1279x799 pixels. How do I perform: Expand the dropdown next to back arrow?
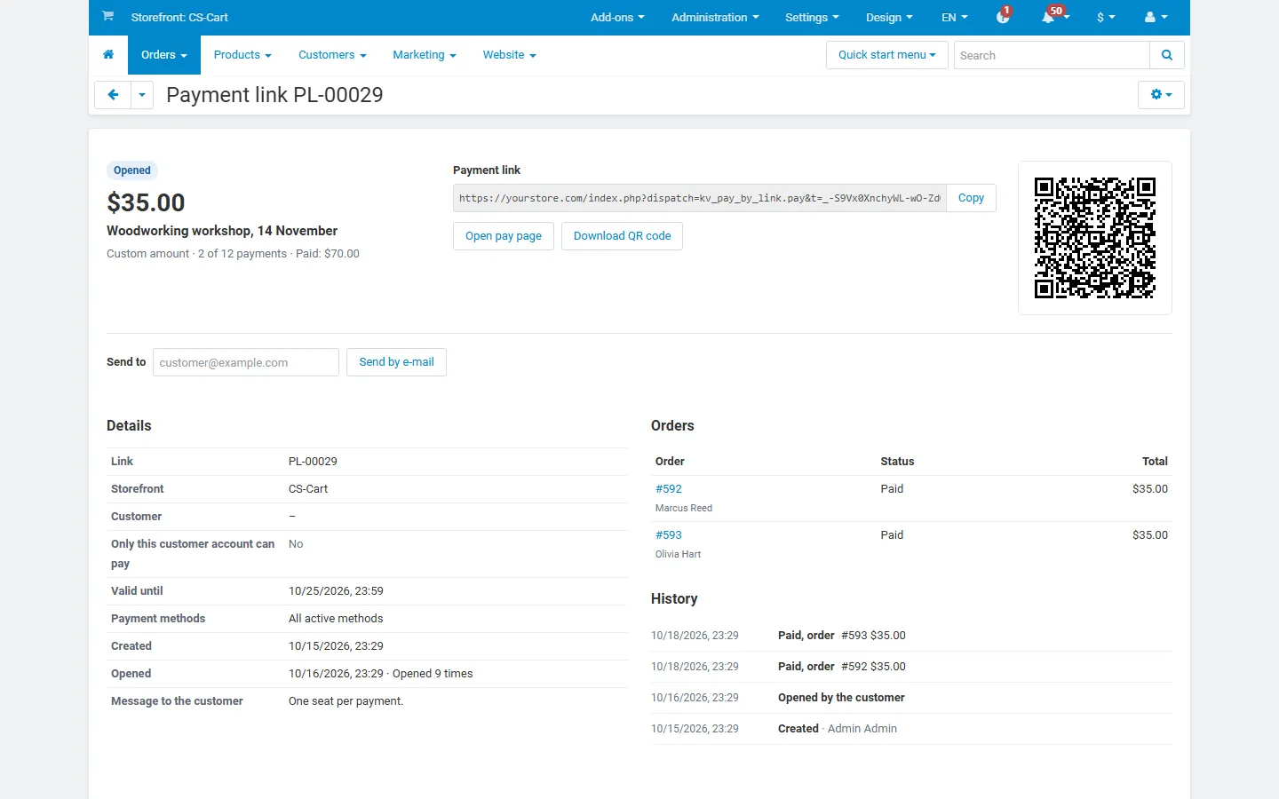click(x=142, y=95)
